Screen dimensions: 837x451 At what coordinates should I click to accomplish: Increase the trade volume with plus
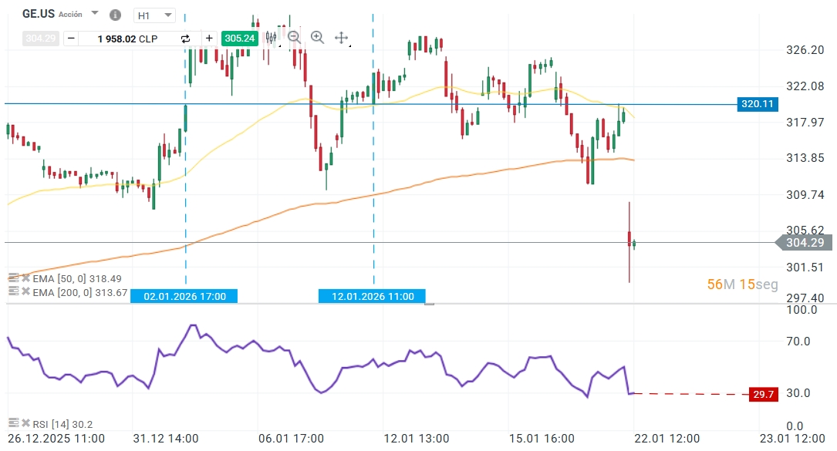point(208,38)
